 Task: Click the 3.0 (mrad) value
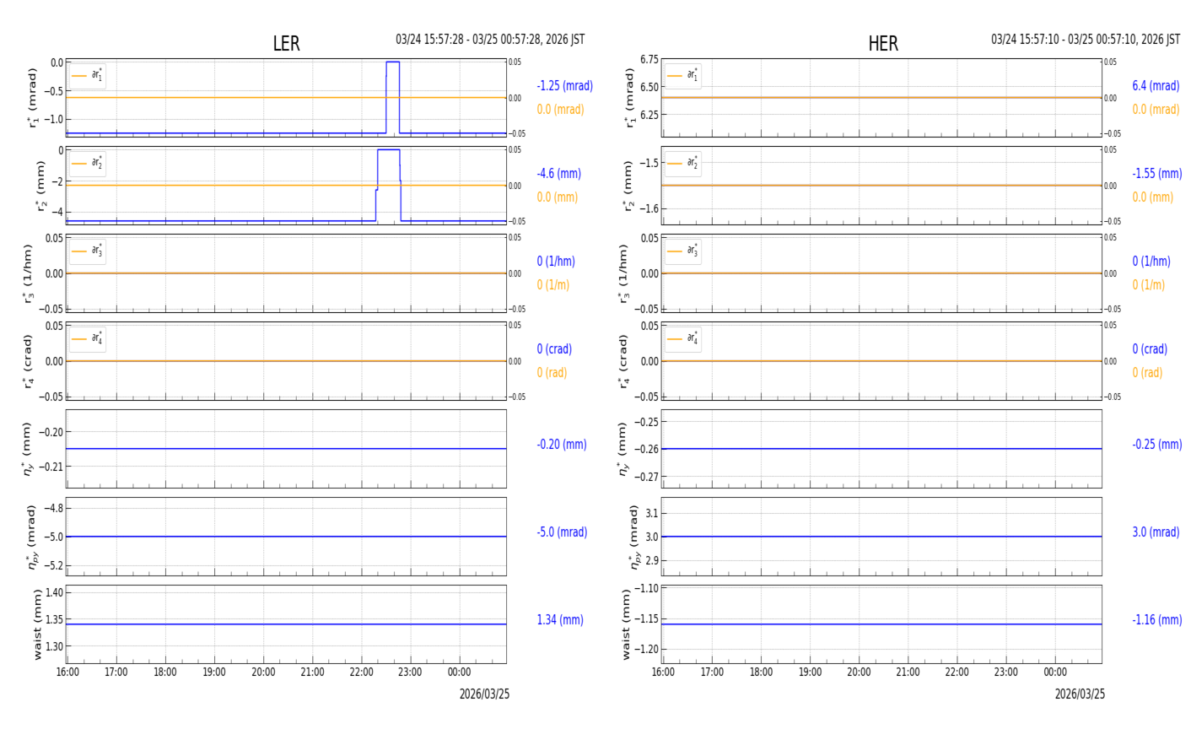point(1155,532)
